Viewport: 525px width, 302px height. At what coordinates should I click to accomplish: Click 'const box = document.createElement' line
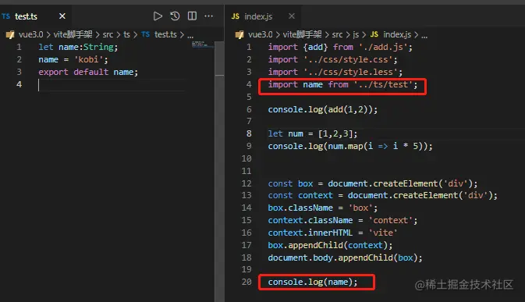pos(373,183)
